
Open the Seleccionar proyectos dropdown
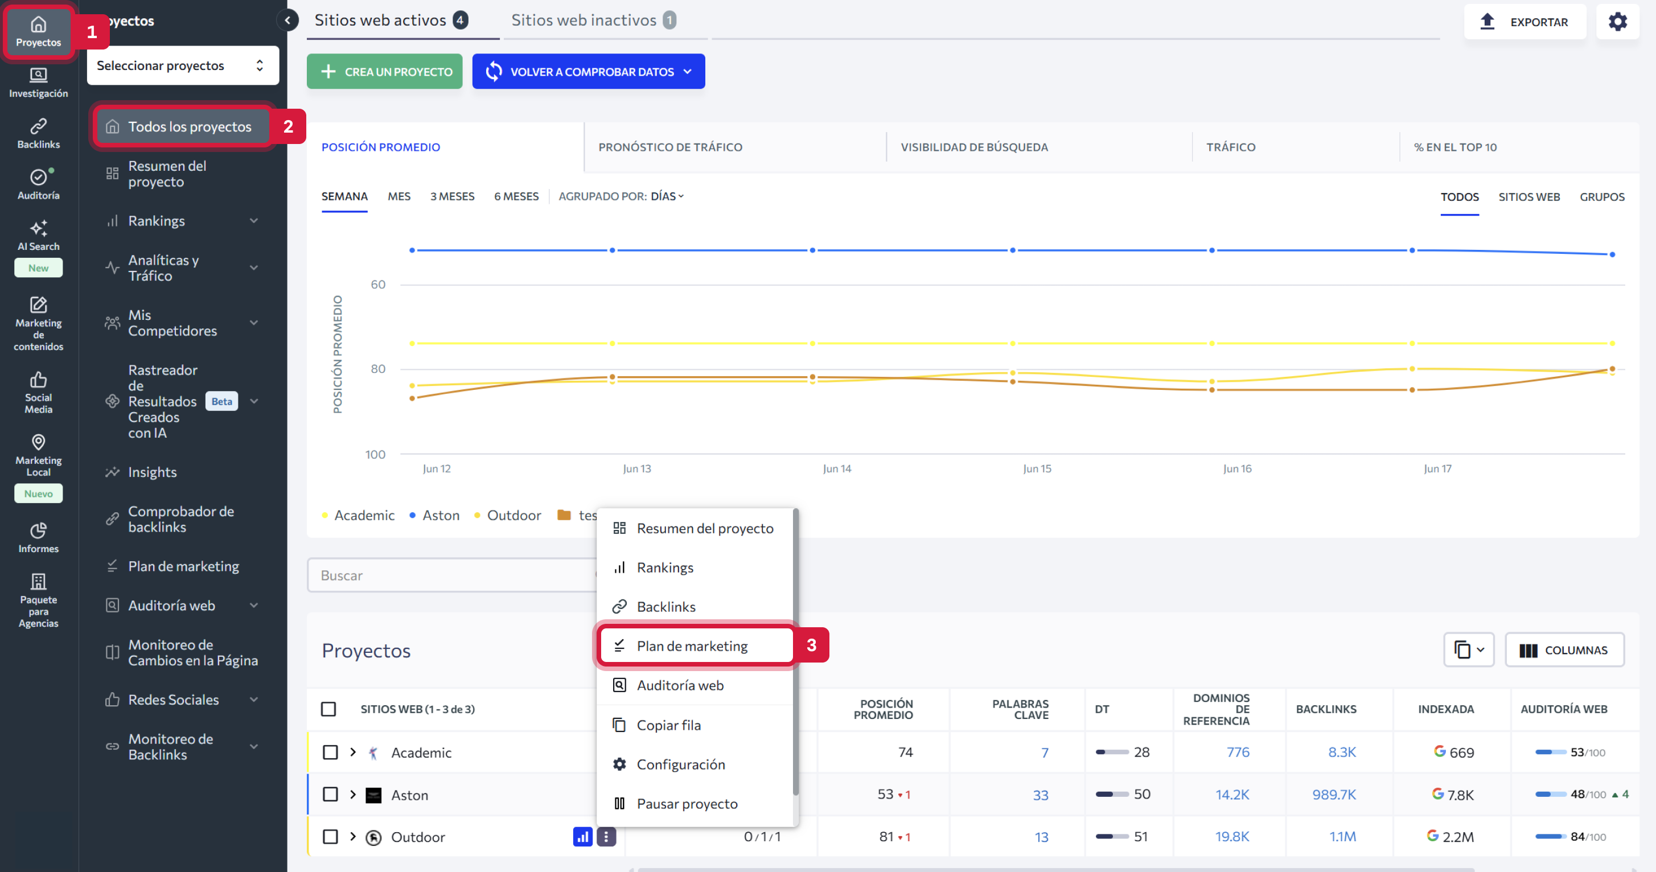pos(183,65)
